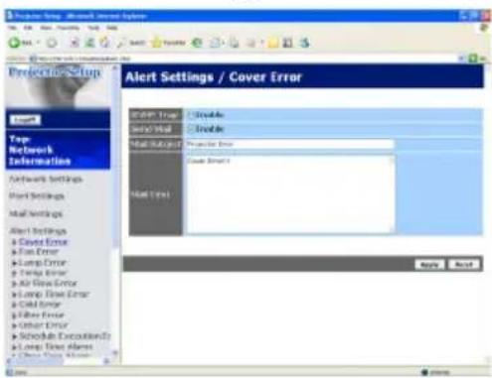Click the sidebar horizontal scrollbar
This screenshot has width=492, height=378.
[x=59, y=361]
